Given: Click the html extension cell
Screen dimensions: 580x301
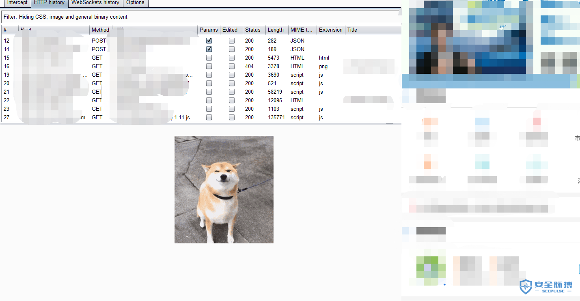Looking at the screenshot, I should (324, 58).
